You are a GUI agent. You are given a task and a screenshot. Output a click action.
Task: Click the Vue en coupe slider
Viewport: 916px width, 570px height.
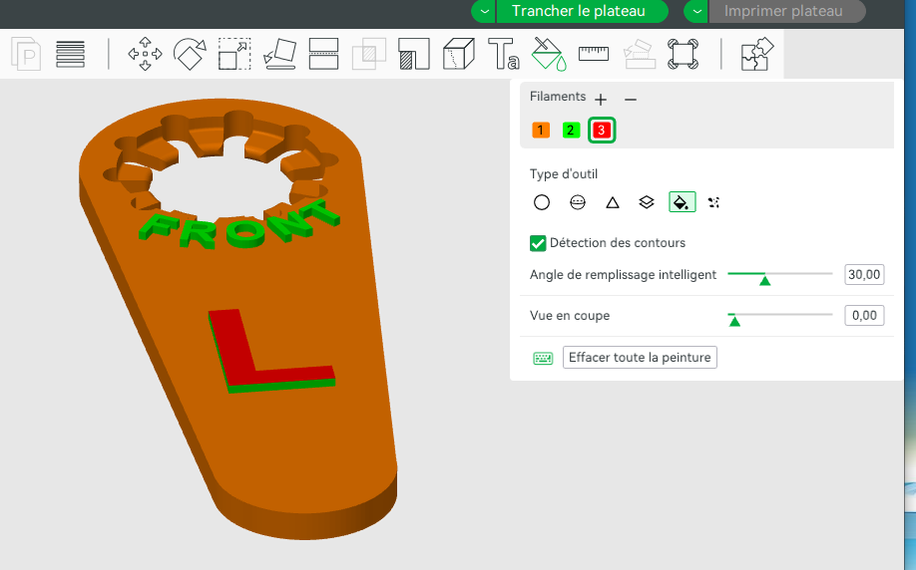780,316
